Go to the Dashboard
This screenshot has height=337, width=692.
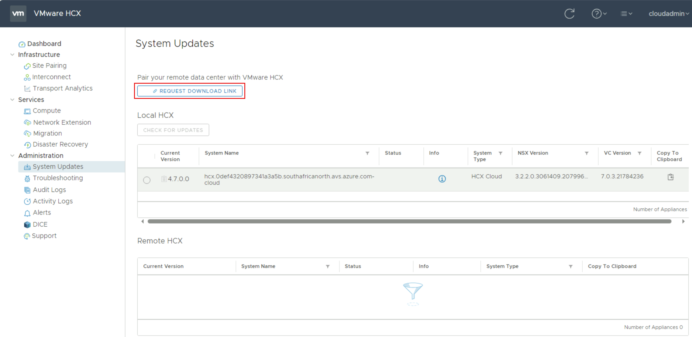click(44, 43)
